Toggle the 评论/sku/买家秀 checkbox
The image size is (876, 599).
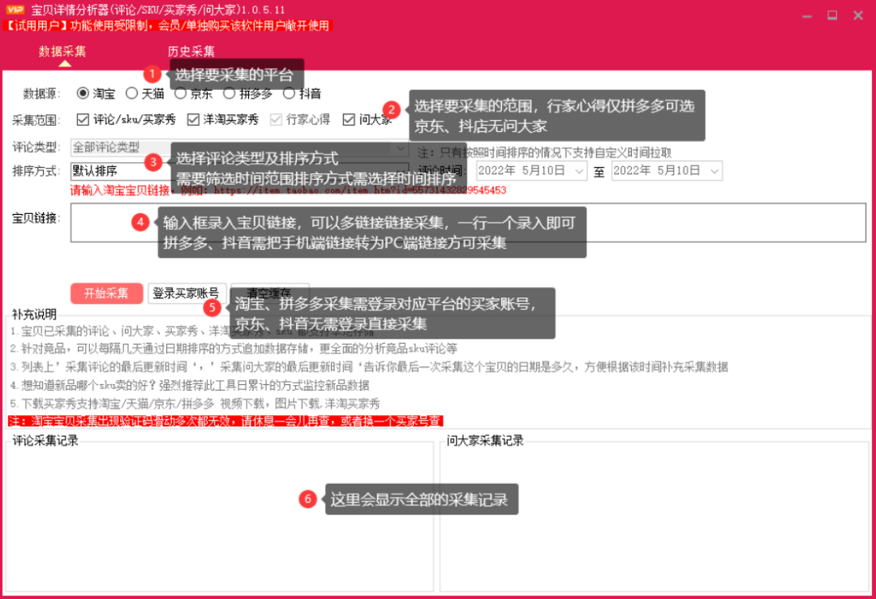click(83, 120)
